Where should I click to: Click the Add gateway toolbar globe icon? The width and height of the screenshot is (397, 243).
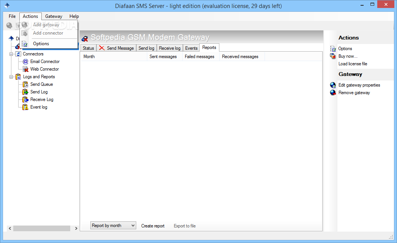[9, 25]
